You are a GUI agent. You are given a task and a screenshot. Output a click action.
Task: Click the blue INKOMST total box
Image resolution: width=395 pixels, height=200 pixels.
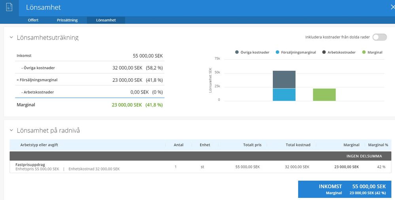tap(345, 189)
